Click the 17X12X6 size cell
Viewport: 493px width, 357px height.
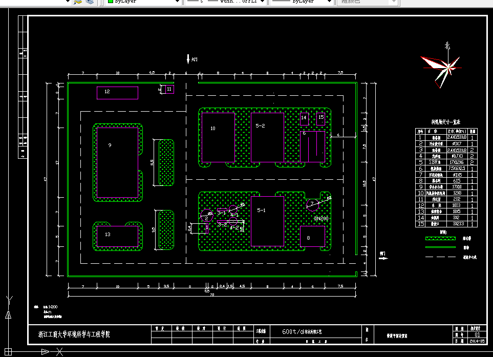click(x=457, y=162)
